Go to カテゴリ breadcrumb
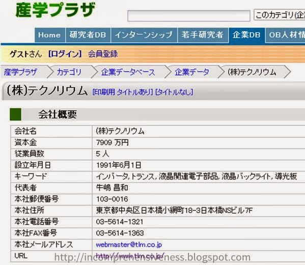305x265 pixels. coord(69,72)
